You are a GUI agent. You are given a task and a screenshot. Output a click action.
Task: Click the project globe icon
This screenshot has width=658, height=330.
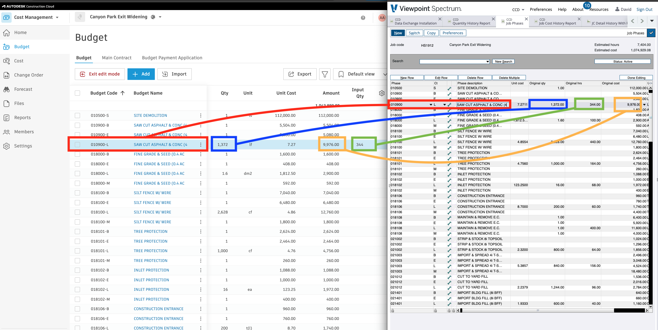pyautogui.click(x=153, y=17)
